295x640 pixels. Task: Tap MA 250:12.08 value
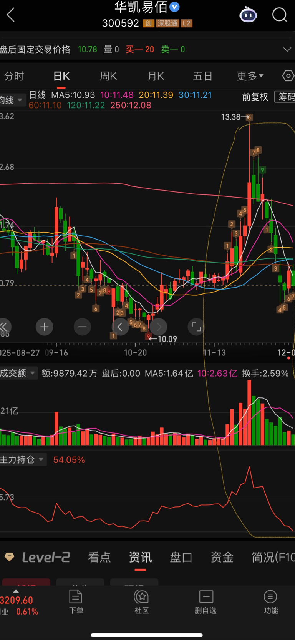(x=131, y=105)
